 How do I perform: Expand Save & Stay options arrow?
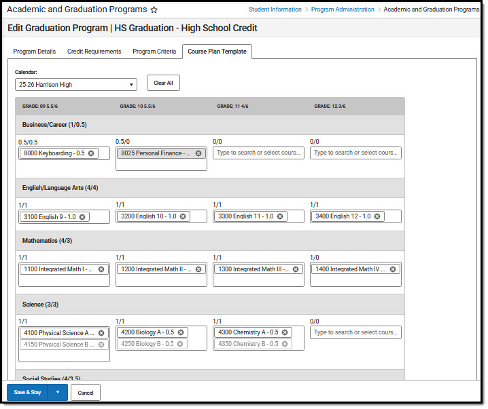(x=58, y=392)
